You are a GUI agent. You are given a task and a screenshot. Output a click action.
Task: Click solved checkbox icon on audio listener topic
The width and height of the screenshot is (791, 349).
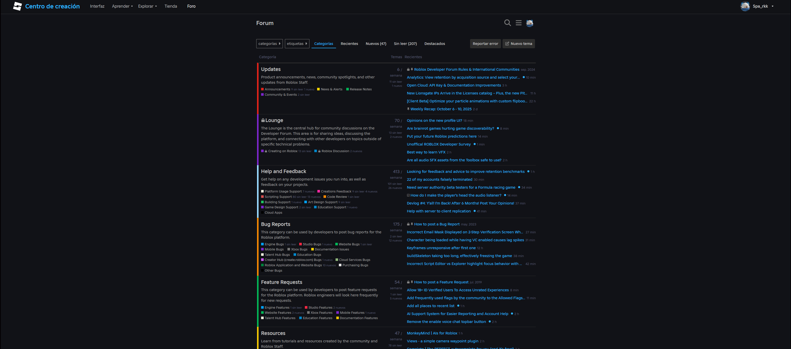[408, 195]
